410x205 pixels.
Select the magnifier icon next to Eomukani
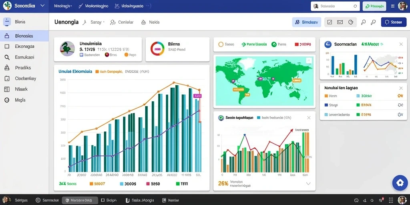[x=7, y=57]
